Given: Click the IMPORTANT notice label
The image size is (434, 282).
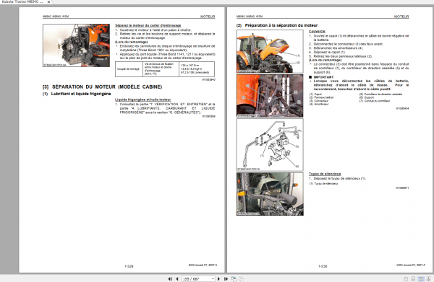Looking at the screenshot, I should pyautogui.click(x=321, y=77).
